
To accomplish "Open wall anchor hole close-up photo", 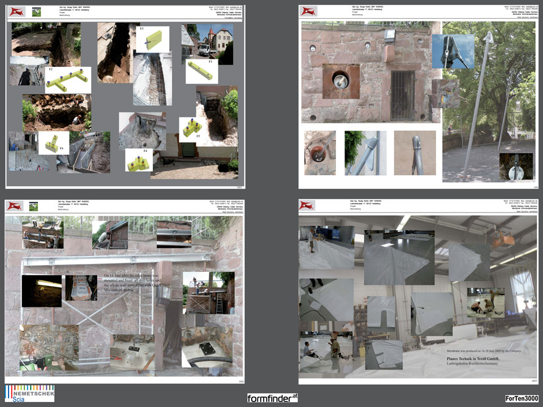I will click(341, 81).
